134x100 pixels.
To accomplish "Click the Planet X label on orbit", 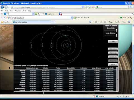I will point(32,45).
